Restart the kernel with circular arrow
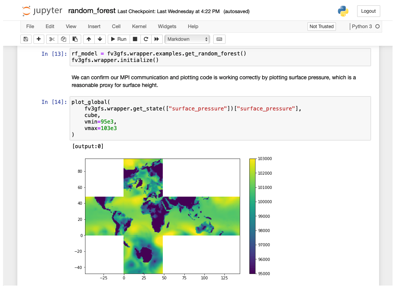Image resolution: width=396 pixels, height=289 pixels. (146, 39)
